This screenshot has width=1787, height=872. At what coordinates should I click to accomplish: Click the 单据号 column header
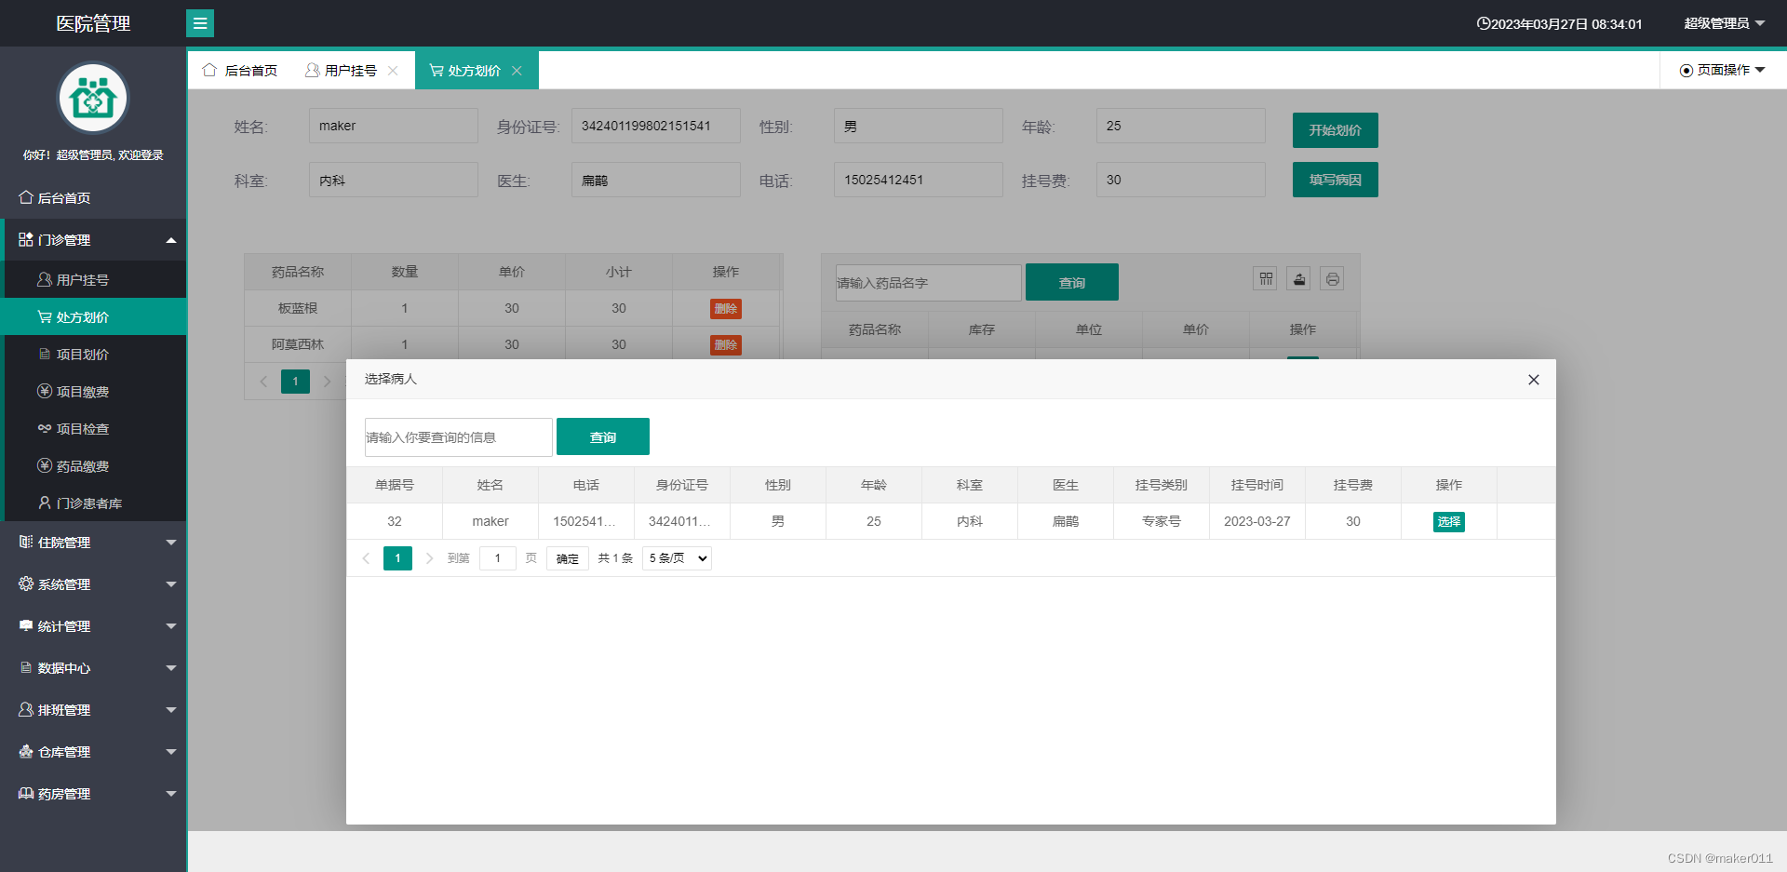pos(395,485)
